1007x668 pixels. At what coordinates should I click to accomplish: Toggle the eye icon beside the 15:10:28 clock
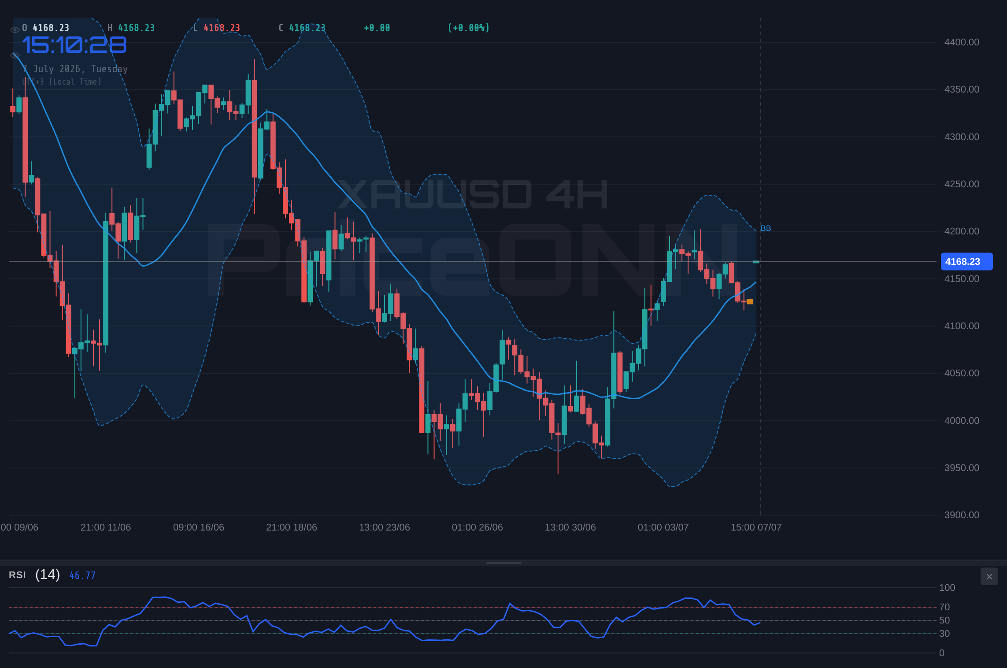tap(15, 56)
